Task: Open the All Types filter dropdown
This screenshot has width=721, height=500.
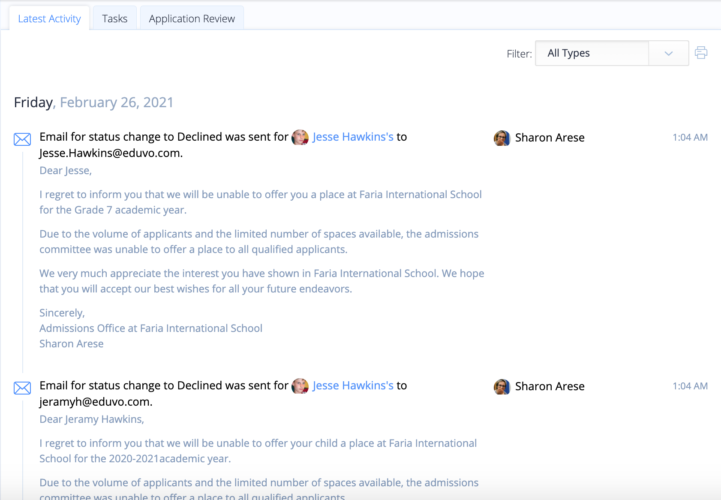Action: (x=592, y=53)
